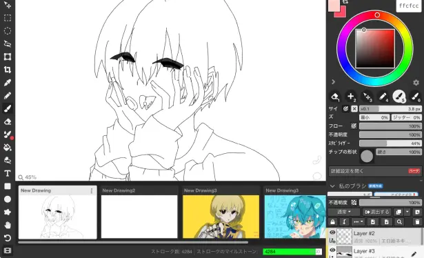Click light pink foreground color swatch
The image size is (424, 258).
point(334,6)
